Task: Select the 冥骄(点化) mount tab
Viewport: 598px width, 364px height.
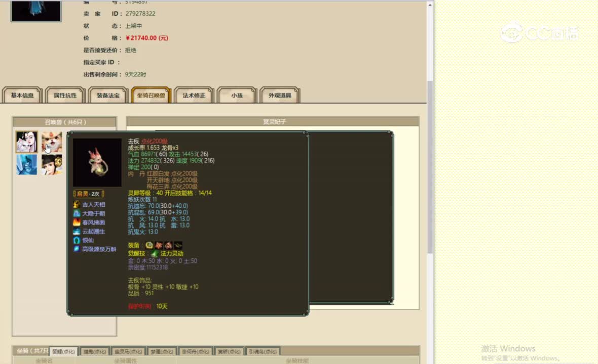Action: coord(229,351)
